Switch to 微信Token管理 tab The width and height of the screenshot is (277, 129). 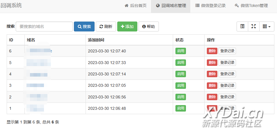(x=251, y=6)
